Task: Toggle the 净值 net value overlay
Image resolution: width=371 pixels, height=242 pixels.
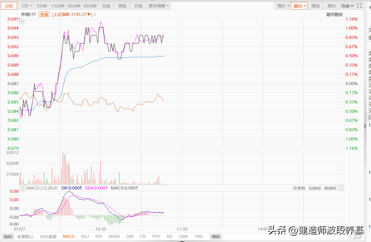Action: point(44,15)
